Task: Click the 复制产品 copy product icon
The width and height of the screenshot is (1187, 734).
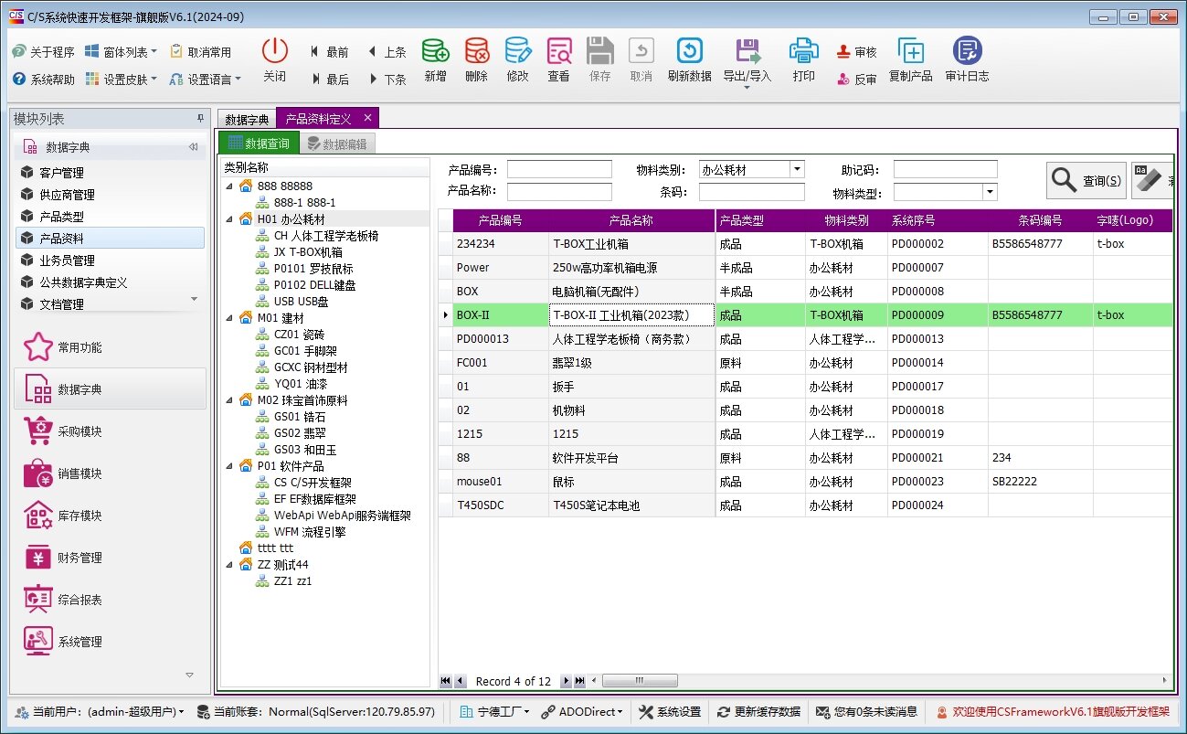Action: point(908,59)
